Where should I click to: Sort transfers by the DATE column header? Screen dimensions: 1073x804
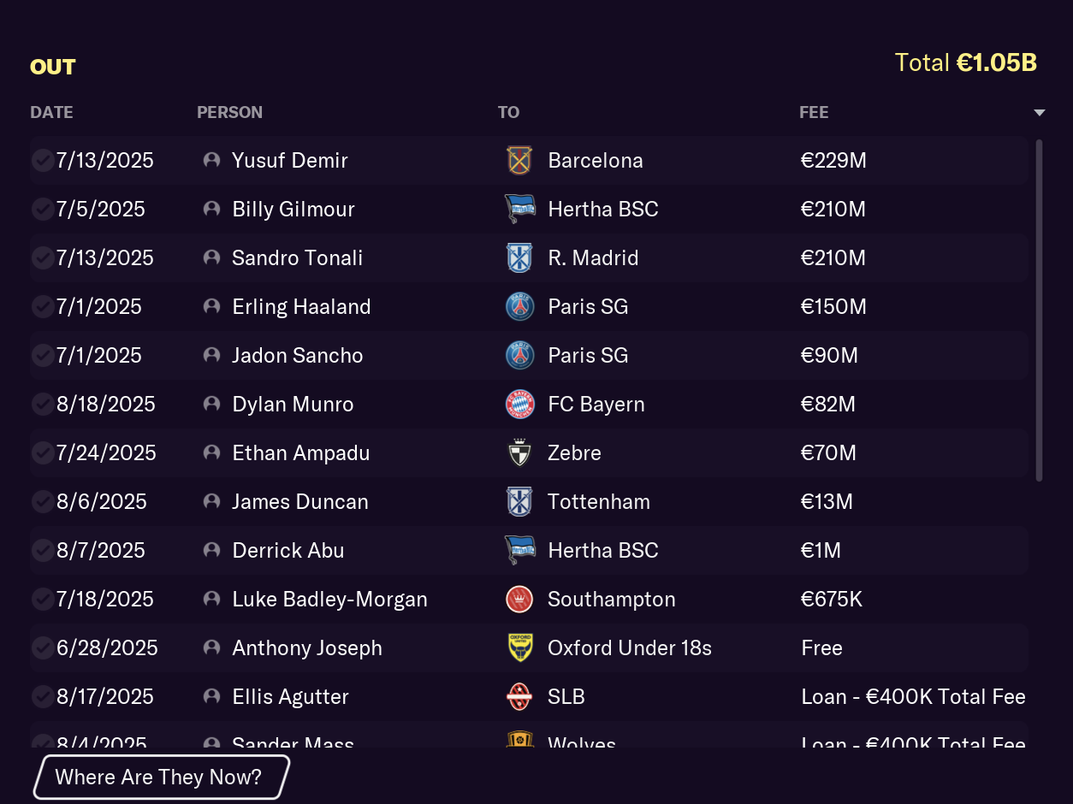coord(51,113)
